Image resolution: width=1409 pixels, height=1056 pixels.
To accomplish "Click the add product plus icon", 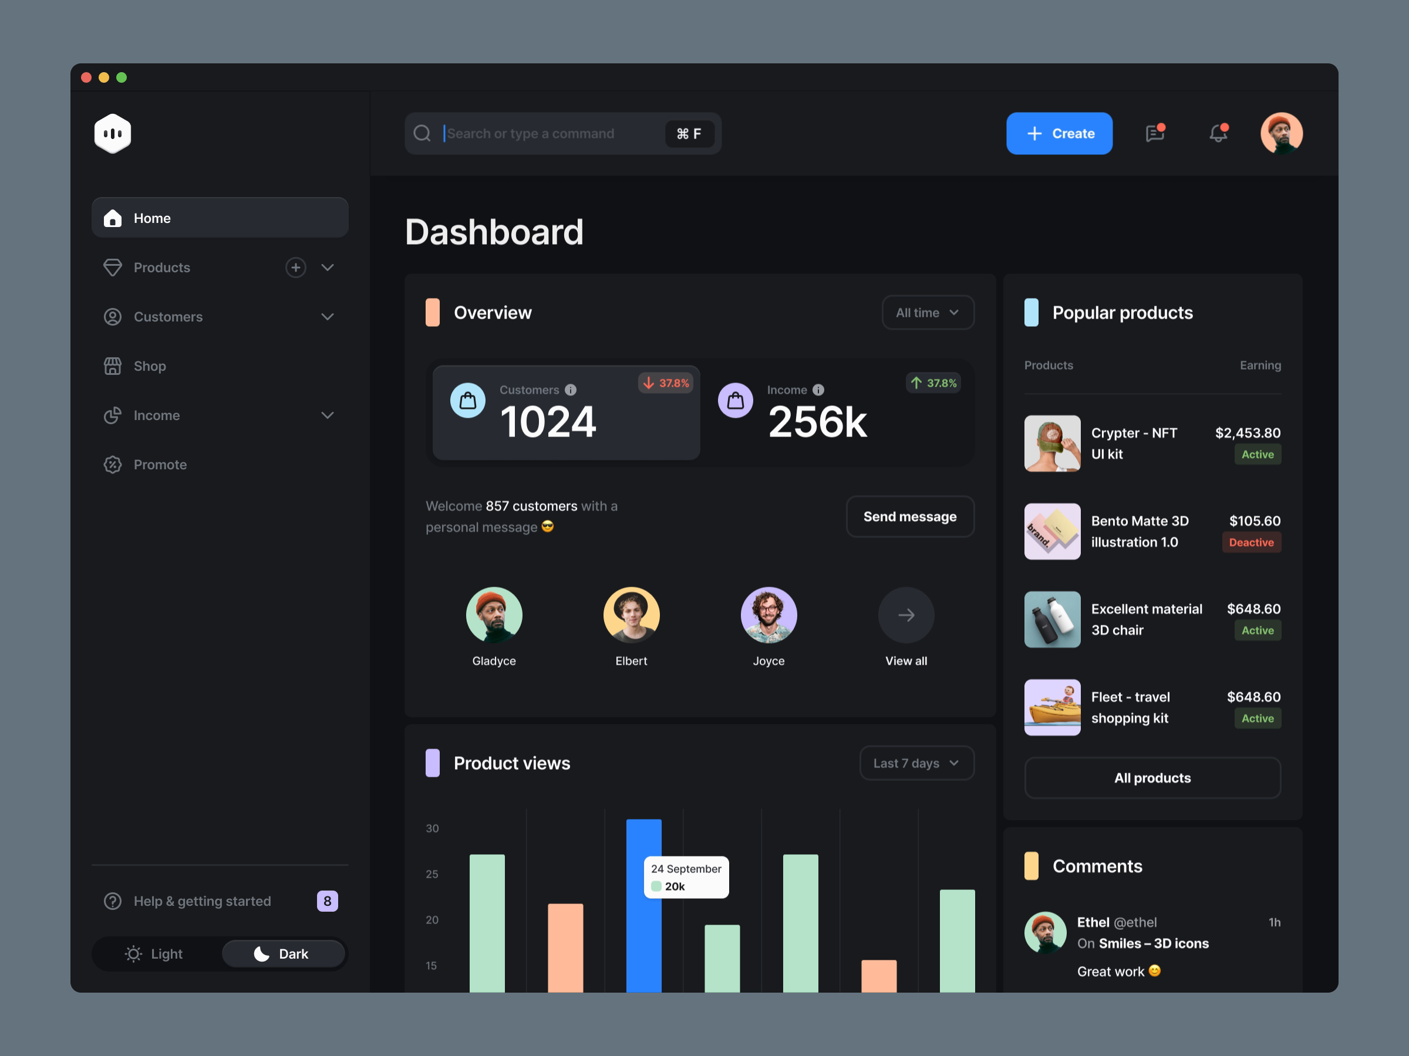I will [295, 268].
